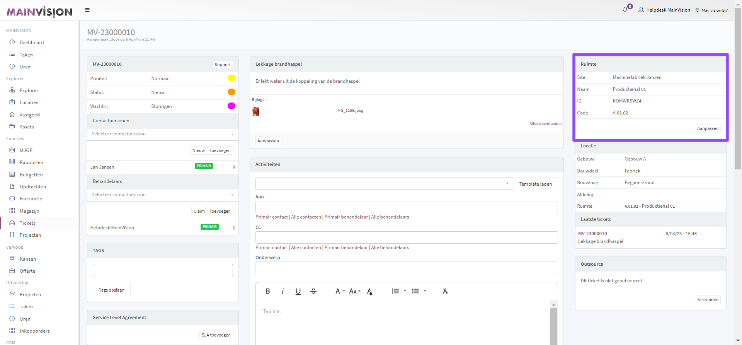Click the Rapporten icon in the sidebar

pos(12,162)
